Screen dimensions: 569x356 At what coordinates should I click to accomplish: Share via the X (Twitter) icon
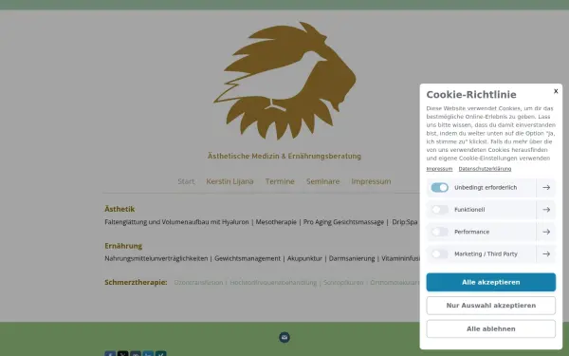coord(122,354)
